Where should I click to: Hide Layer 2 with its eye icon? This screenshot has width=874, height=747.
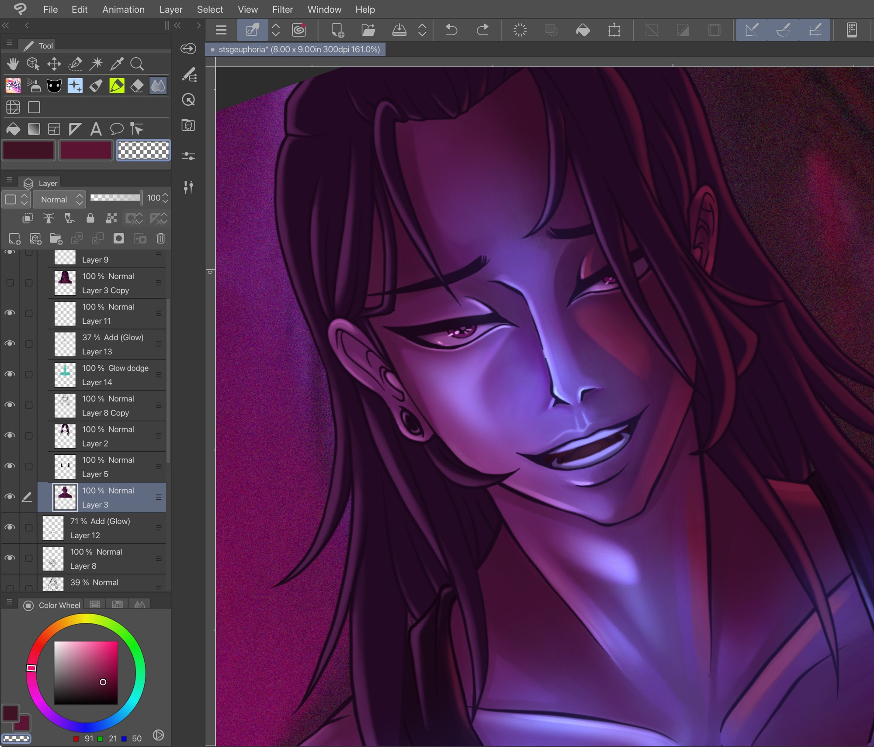coord(10,436)
